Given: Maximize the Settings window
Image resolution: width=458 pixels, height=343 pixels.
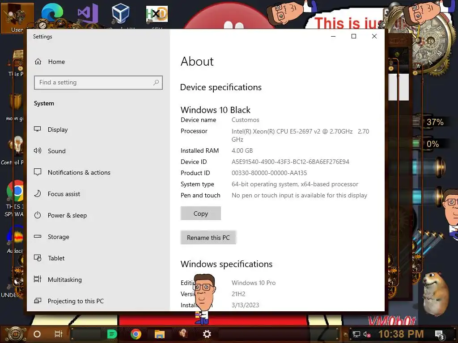Looking at the screenshot, I should click(354, 36).
